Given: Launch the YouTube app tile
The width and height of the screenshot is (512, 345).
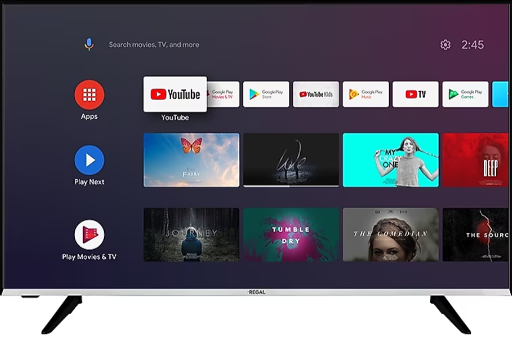Looking at the screenshot, I should tap(175, 94).
